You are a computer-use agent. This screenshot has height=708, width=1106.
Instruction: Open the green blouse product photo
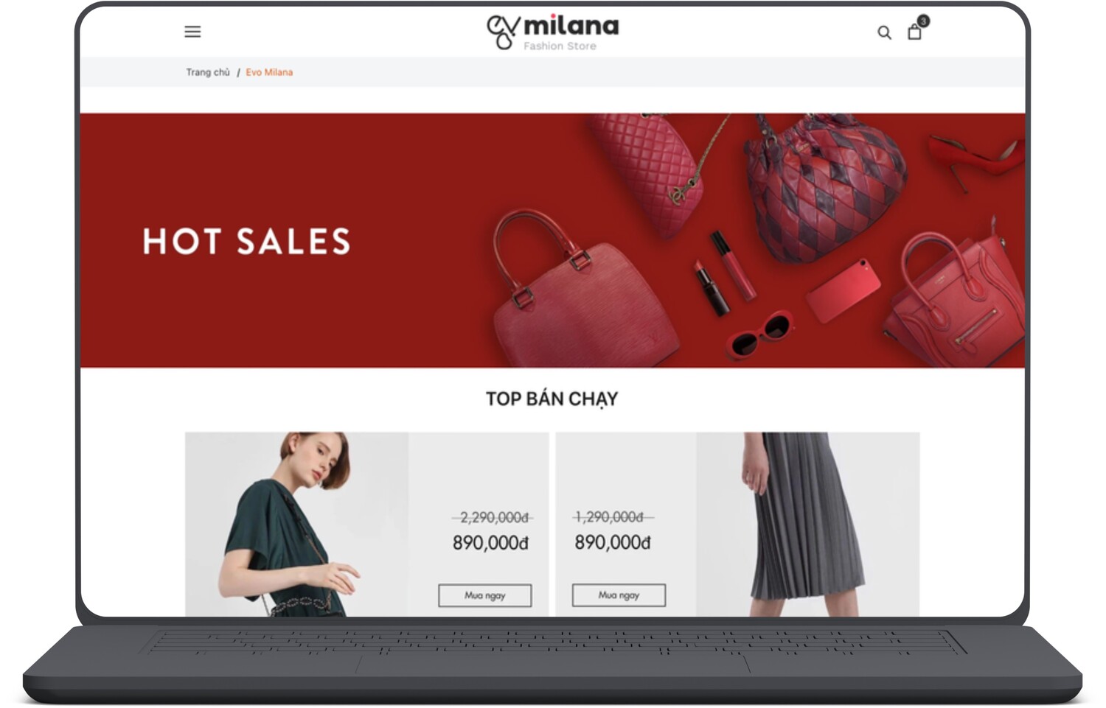click(x=296, y=524)
